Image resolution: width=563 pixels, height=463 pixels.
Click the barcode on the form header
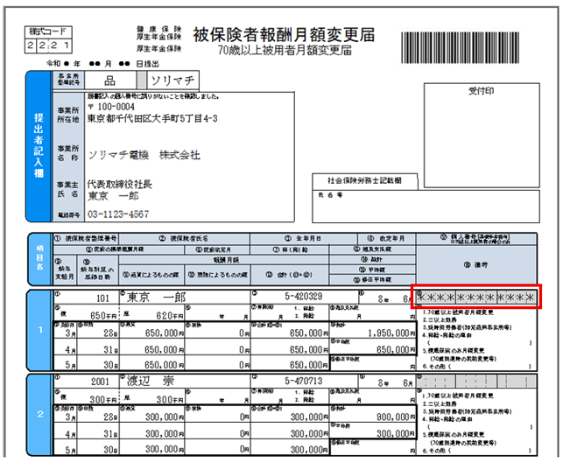(x=460, y=47)
